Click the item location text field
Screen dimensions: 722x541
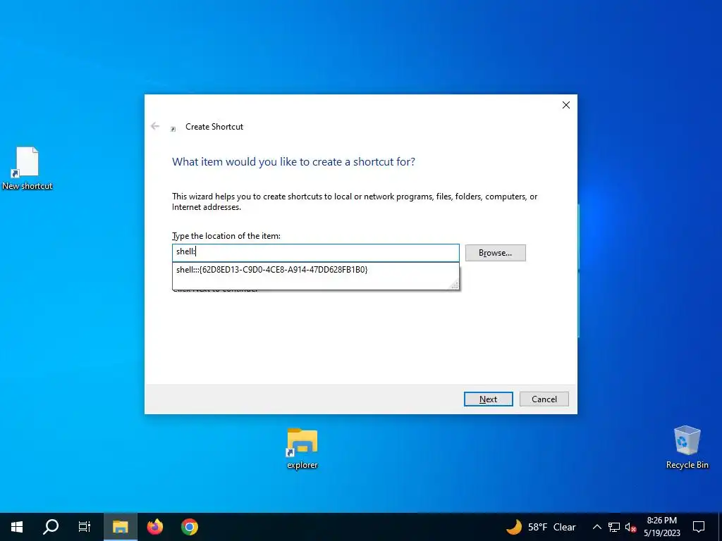(316, 253)
